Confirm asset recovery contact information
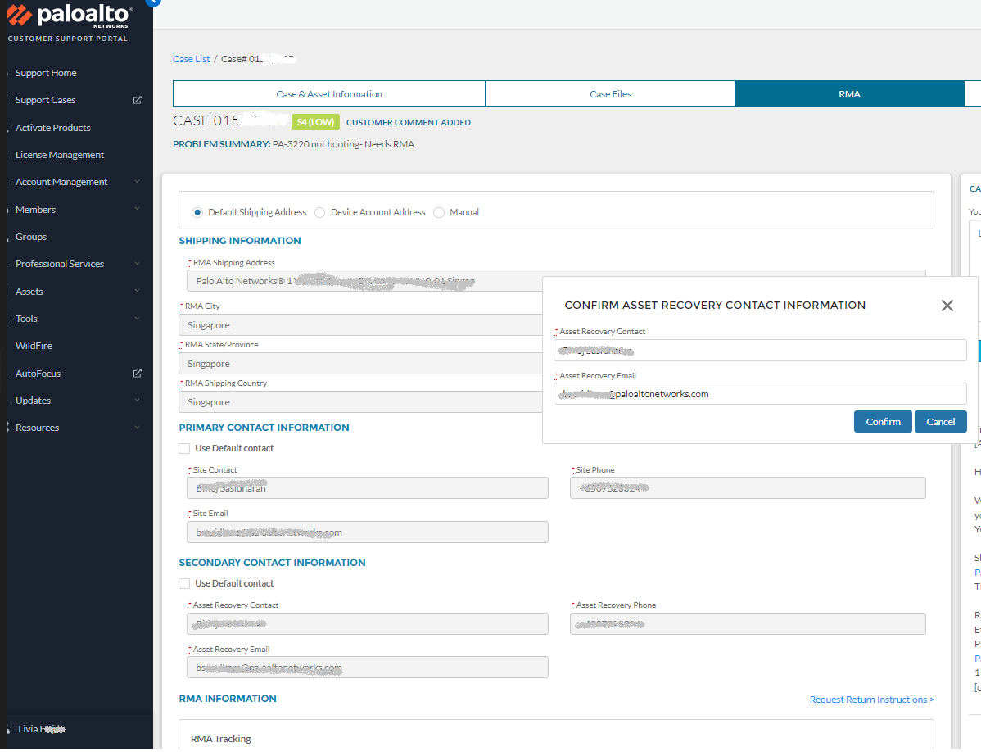The width and height of the screenshot is (981, 752). pyautogui.click(x=883, y=423)
